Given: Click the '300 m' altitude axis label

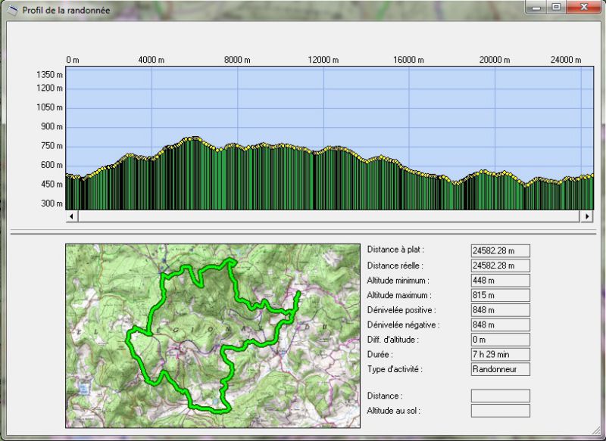Looking at the screenshot, I should tap(52, 203).
